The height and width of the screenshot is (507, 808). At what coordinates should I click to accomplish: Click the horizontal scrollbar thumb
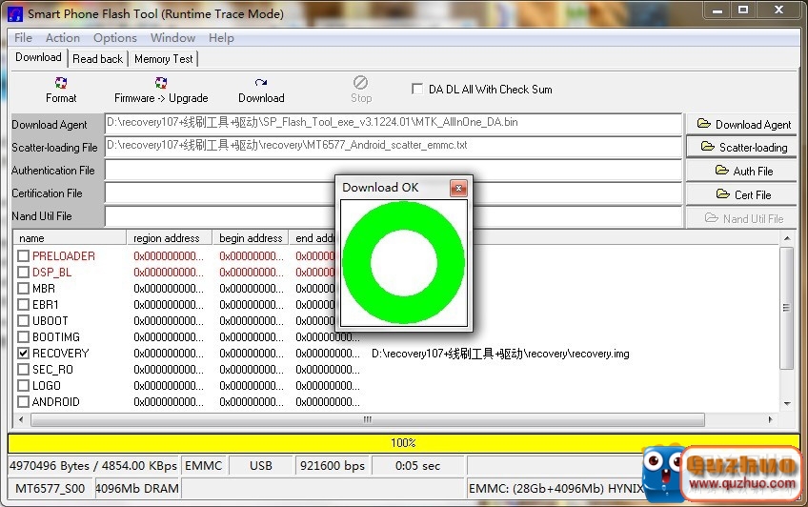tap(368, 419)
